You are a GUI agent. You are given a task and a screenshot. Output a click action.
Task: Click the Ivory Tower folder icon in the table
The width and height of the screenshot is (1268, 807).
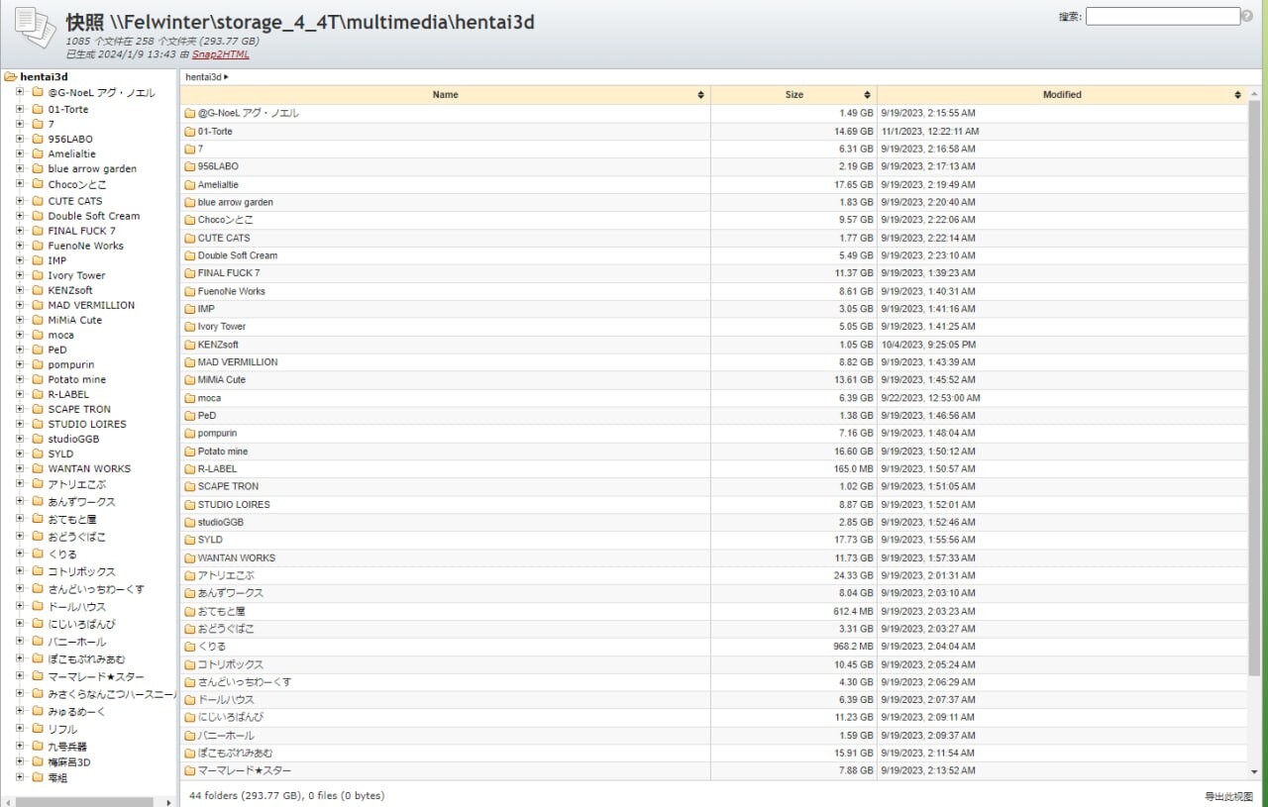click(x=190, y=327)
